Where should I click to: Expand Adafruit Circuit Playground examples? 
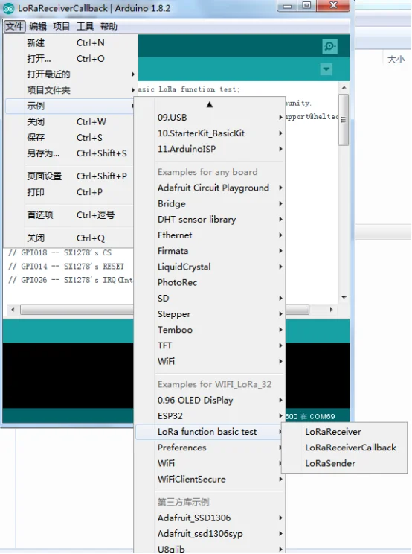pyautogui.click(x=210, y=188)
